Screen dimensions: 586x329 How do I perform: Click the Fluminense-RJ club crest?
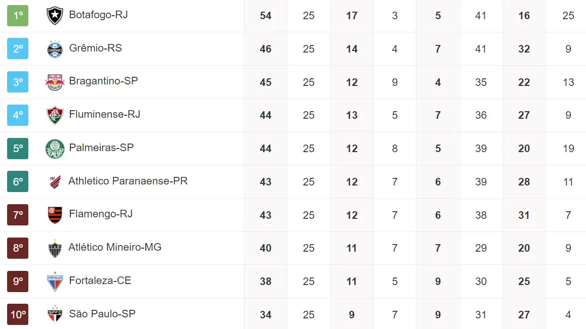[55, 115]
